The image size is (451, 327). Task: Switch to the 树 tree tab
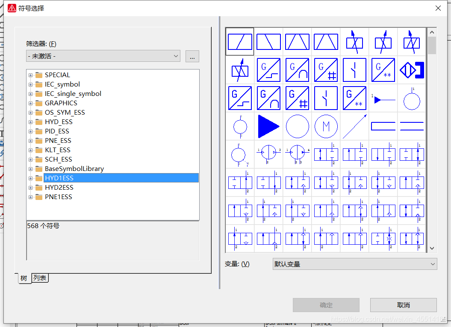24,278
